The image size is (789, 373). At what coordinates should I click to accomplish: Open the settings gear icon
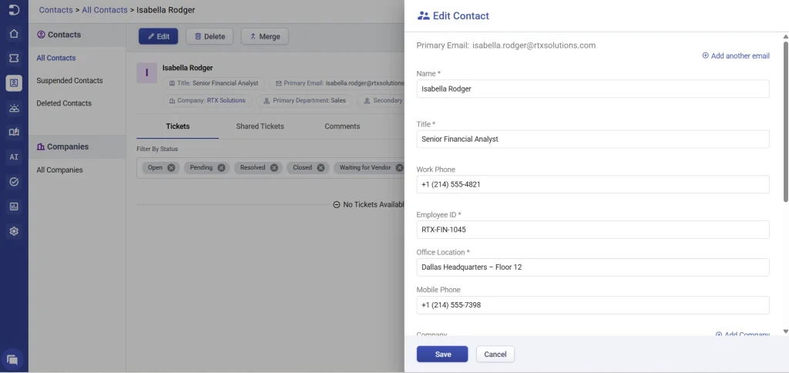[14, 231]
